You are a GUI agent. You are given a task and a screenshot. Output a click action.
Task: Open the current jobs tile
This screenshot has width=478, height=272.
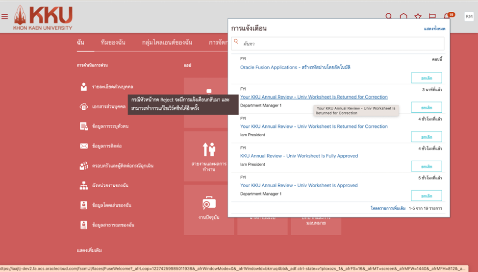(209, 208)
